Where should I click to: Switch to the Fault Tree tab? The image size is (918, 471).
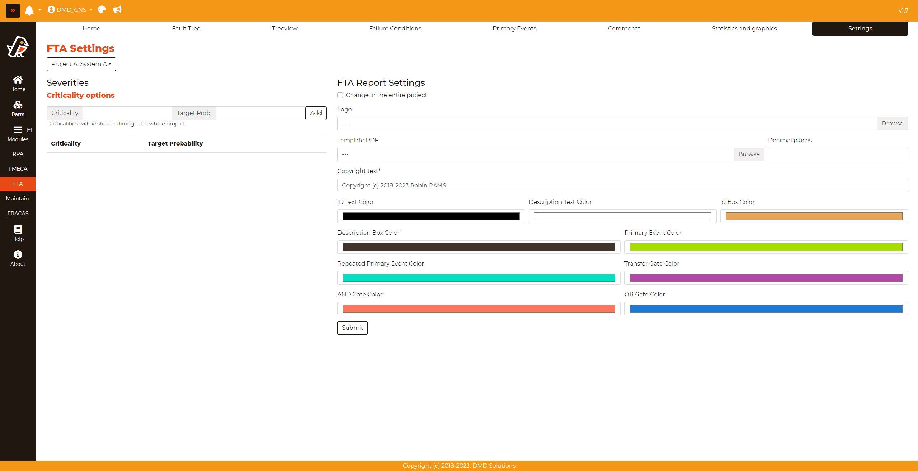pyautogui.click(x=186, y=28)
